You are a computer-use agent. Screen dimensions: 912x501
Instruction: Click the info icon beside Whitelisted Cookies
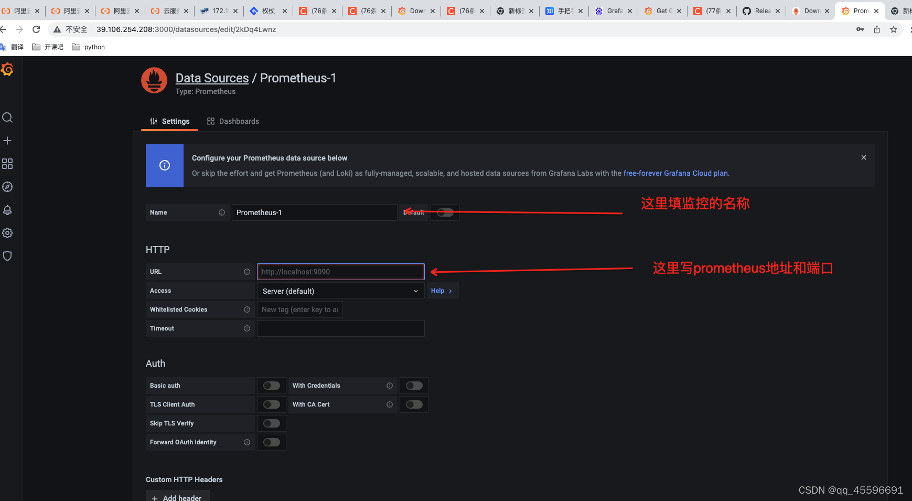(247, 310)
